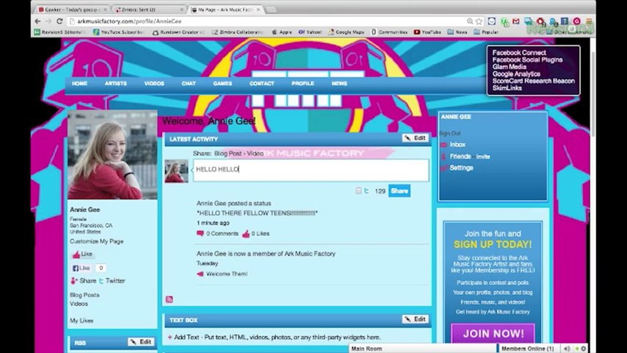Open the NEWS navigation item
This screenshot has height=353, width=627.
(339, 84)
